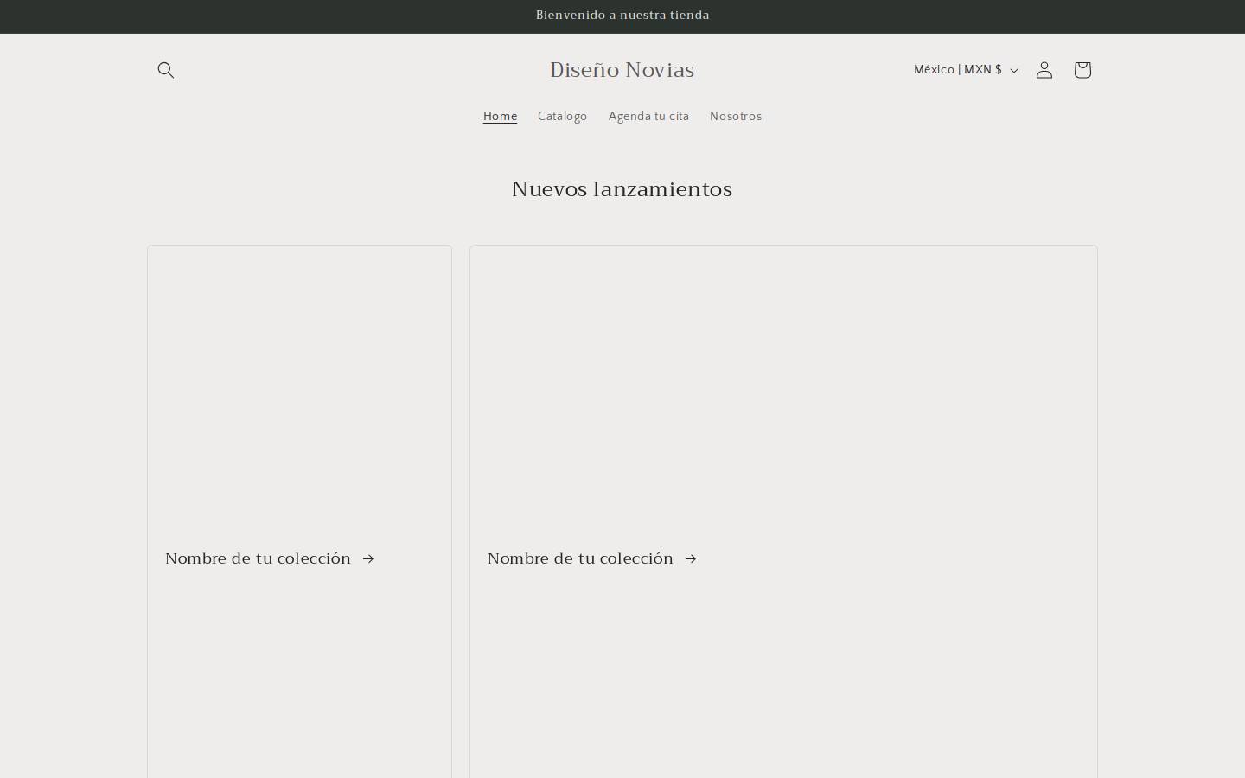Expand the México | MXN $ country selector

point(966,70)
